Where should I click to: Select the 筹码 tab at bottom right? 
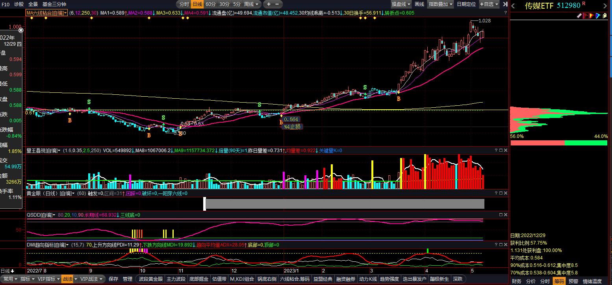559,281
